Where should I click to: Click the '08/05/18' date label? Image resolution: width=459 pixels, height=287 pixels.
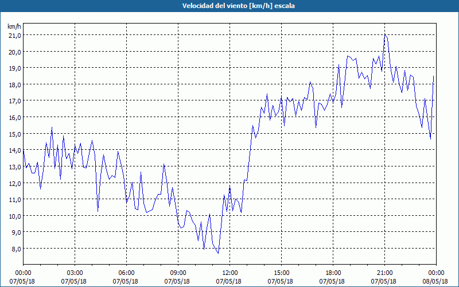(436, 281)
